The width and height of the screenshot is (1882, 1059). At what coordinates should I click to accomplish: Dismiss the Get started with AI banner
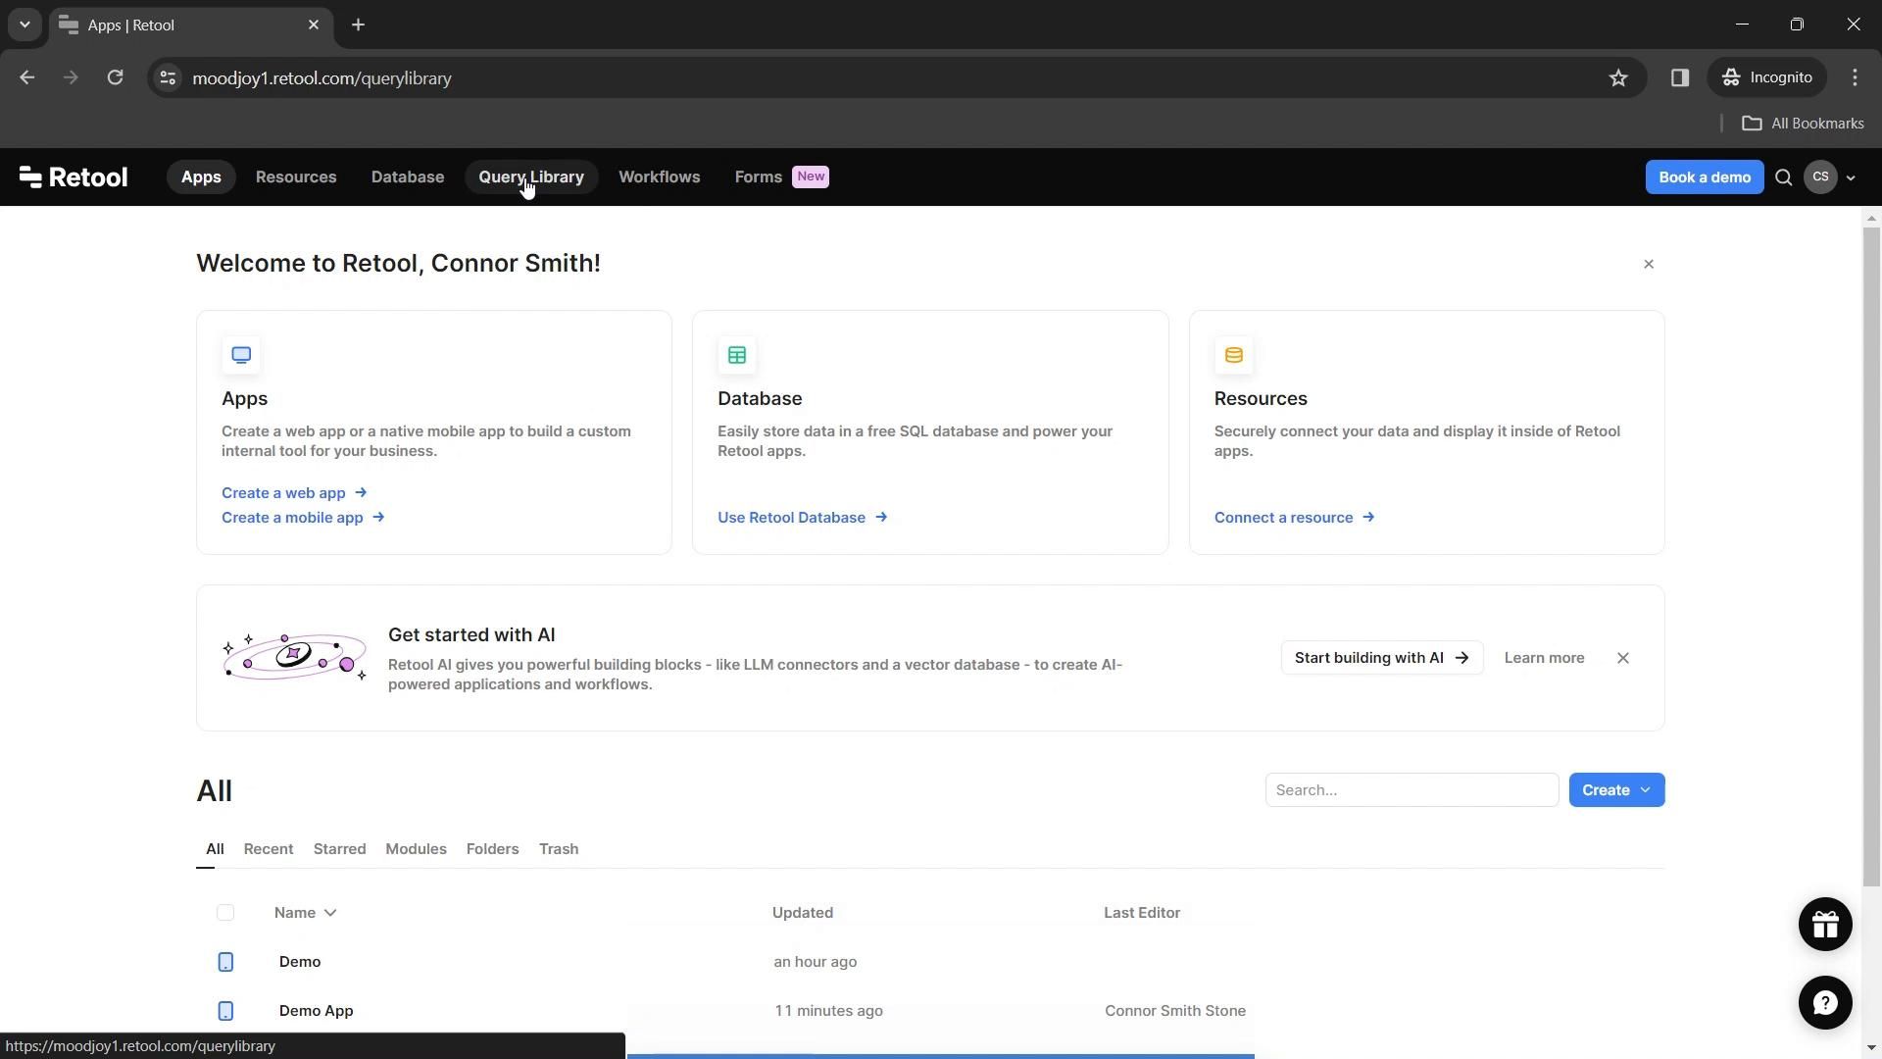click(1623, 658)
